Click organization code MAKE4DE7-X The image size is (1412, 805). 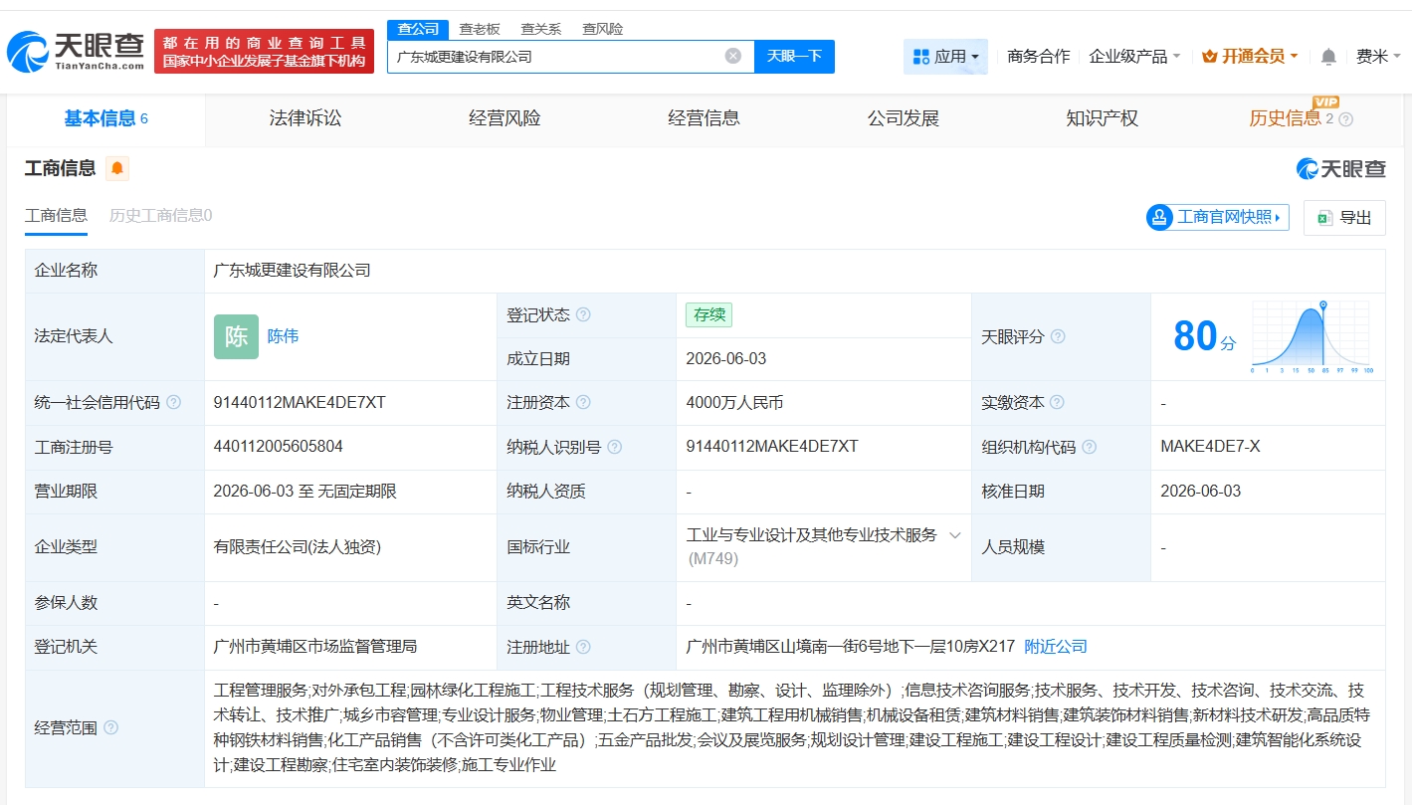pyautogui.click(x=1210, y=447)
